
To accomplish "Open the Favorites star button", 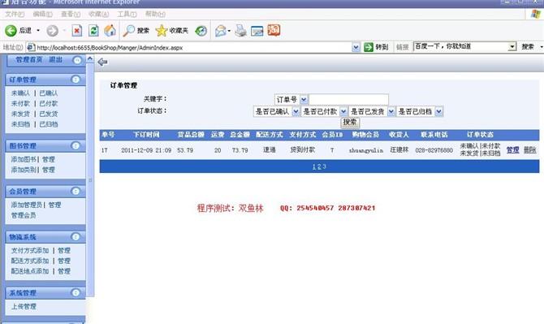I will [x=171, y=31].
